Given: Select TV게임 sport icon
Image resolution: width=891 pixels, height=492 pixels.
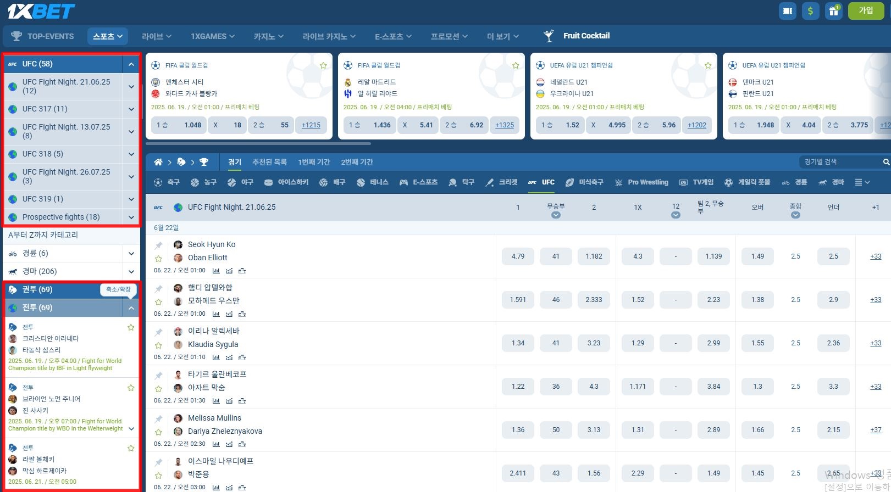Looking at the screenshot, I should [696, 182].
